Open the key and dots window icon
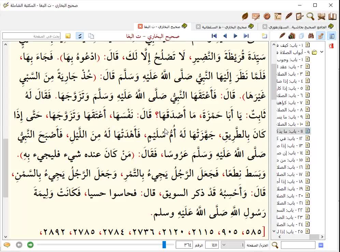340x252 pixels. click(278, 16)
